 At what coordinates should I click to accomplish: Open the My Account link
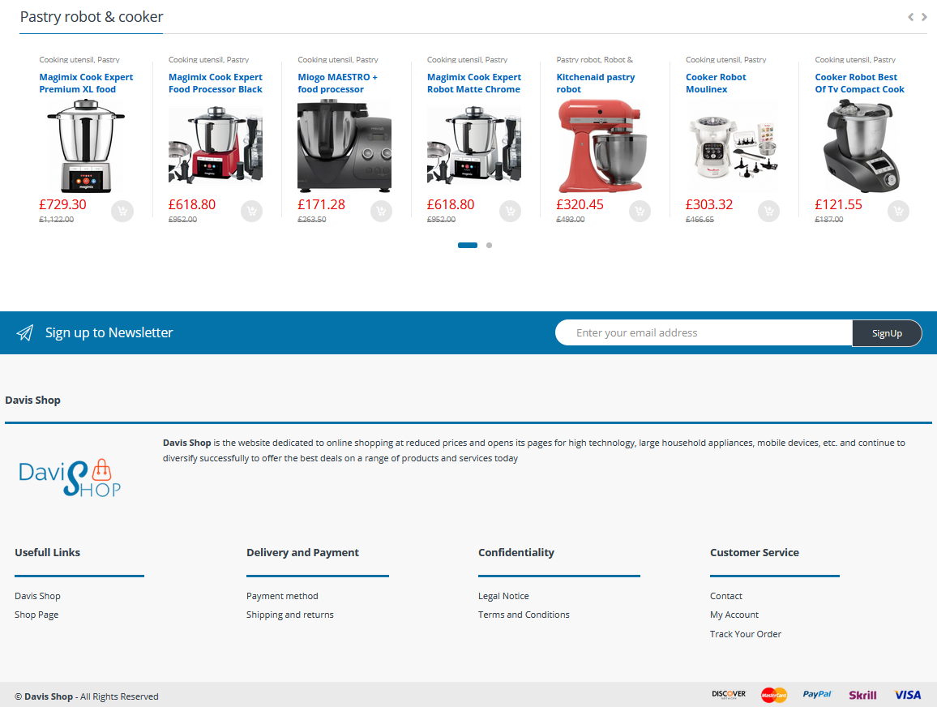pos(734,615)
